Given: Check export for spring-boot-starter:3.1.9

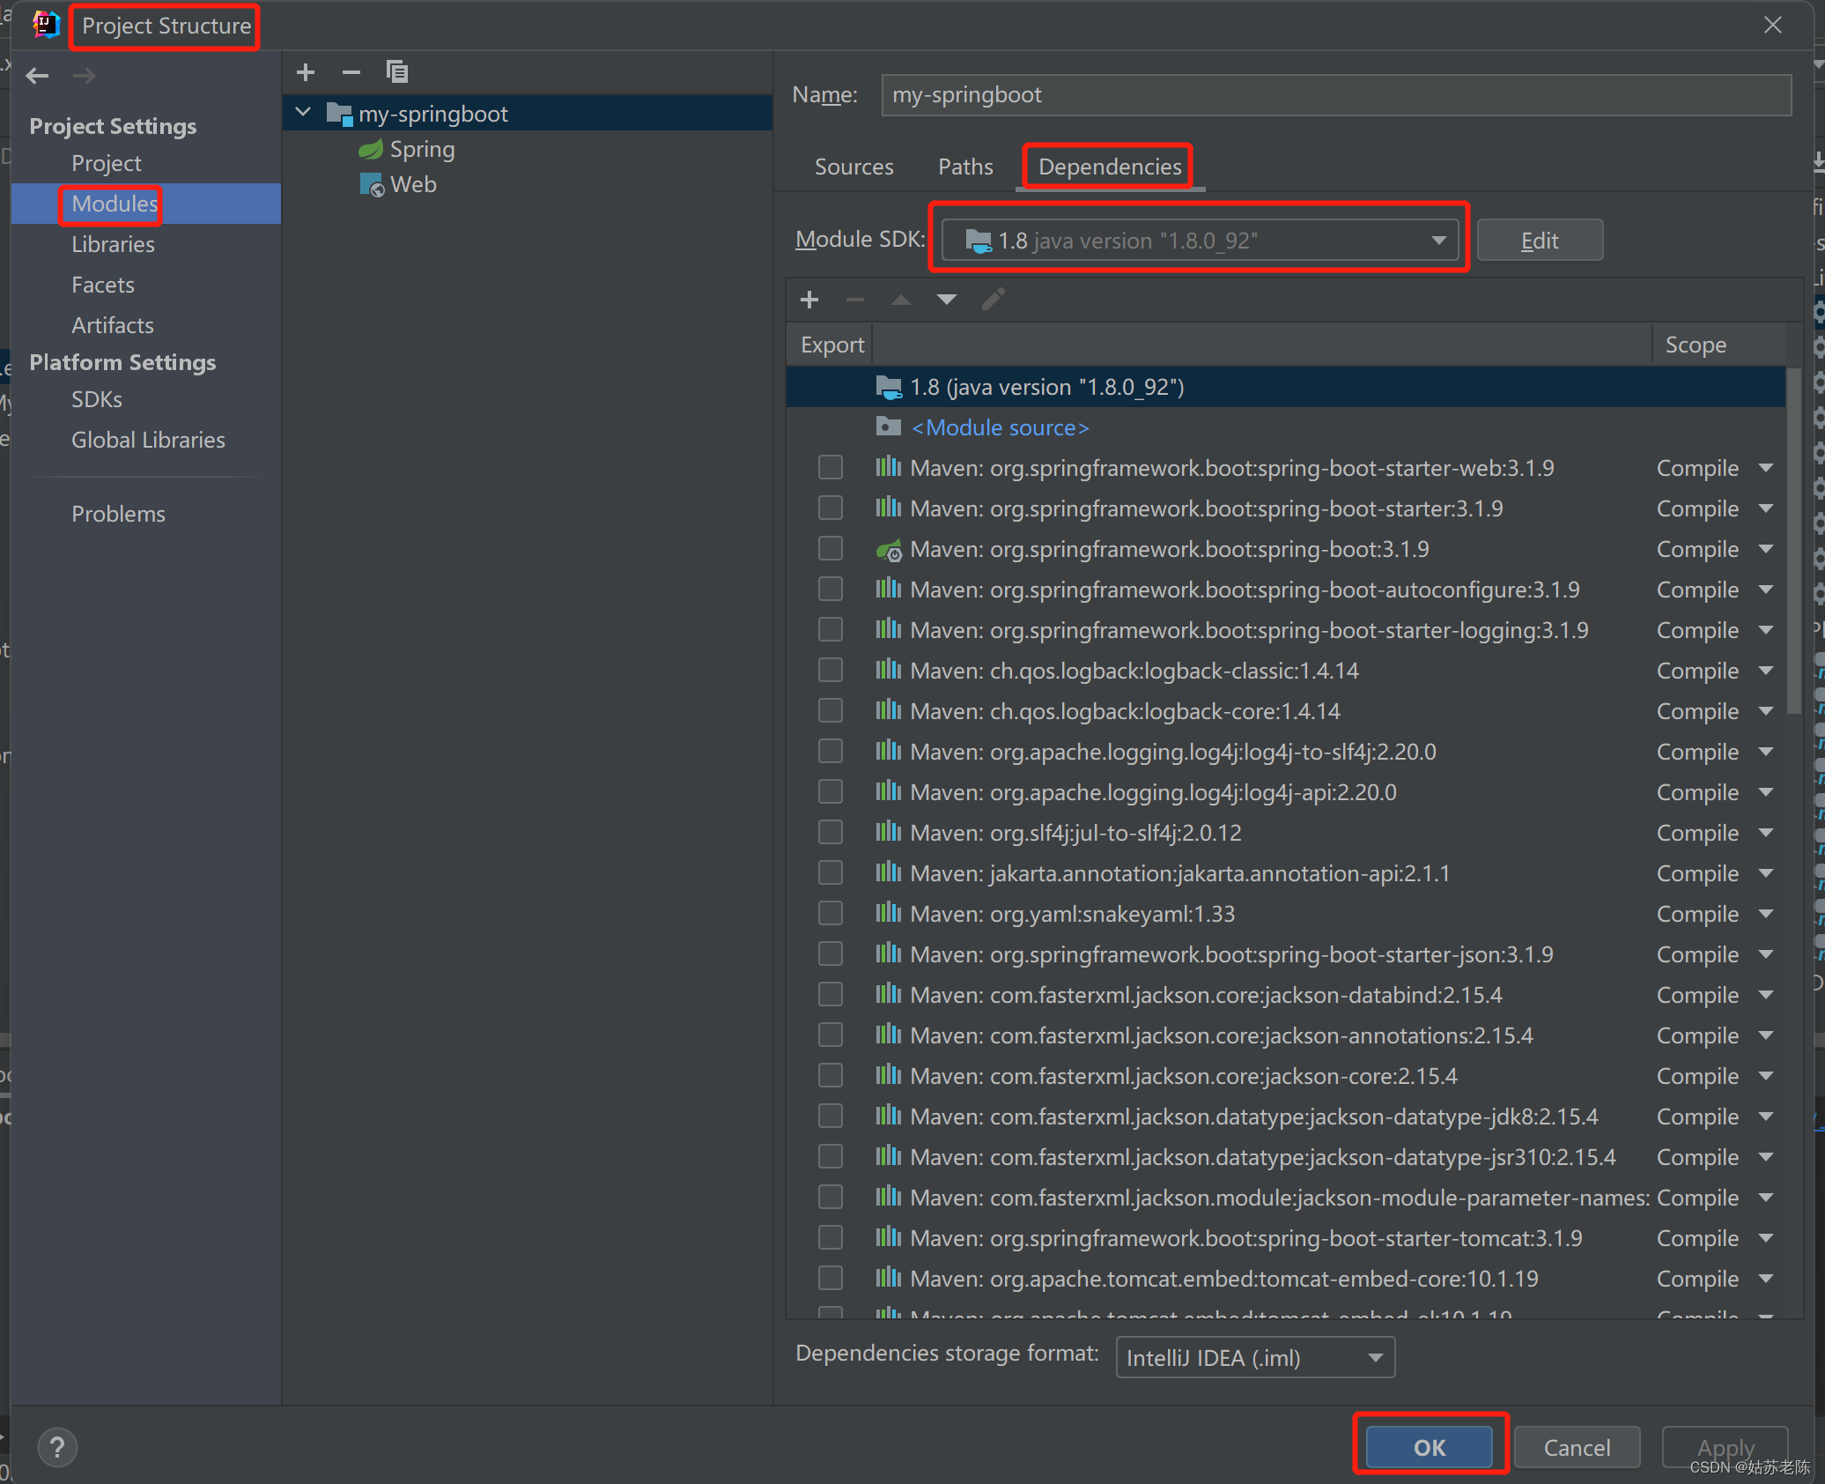Looking at the screenshot, I should [830, 508].
